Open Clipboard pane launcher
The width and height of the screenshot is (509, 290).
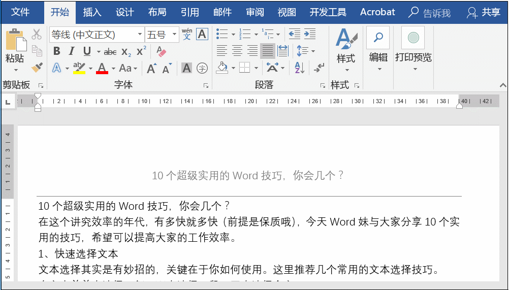pyautogui.click(x=41, y=86)
